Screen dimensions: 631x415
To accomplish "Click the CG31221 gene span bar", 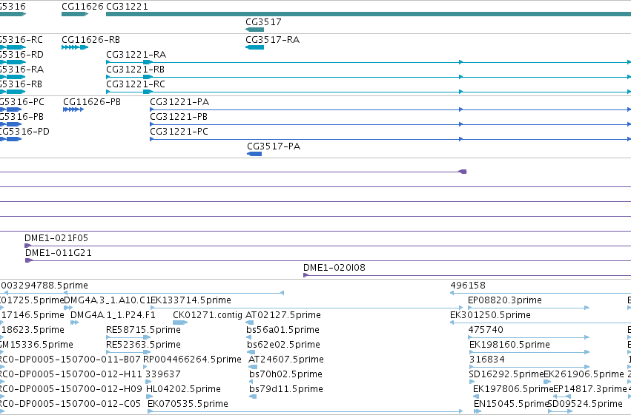I will pos(369,14).
